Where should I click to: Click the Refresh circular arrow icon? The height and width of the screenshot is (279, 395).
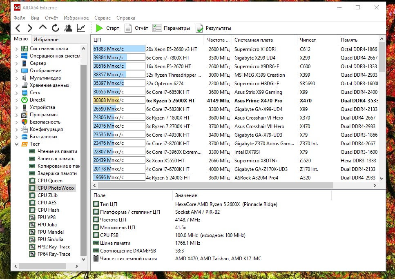(x=56, y=28)
